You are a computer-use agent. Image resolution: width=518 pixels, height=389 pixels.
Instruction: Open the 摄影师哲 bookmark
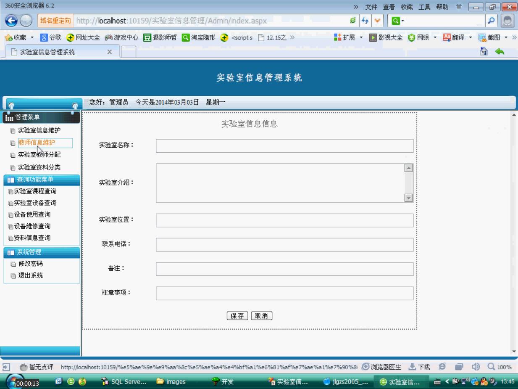tap(160, 38)
